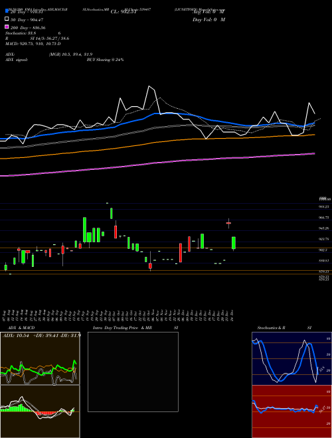Click the 902.7 price axis label
332x438 pixels.
click(323, 250)
